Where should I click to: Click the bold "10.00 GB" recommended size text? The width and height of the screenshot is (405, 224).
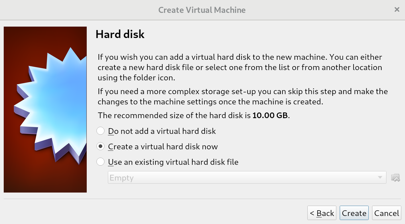(x=270, y=116)
